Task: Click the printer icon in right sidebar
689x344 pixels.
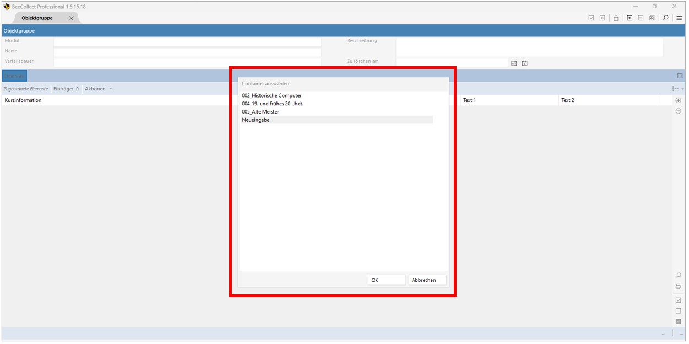Action: (678, 287)
